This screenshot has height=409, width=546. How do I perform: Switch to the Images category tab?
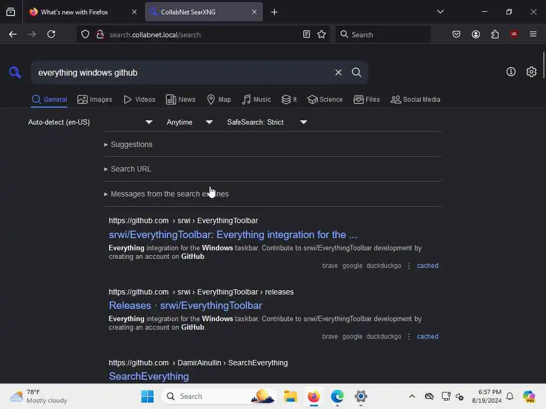click(x=95, y=100)
